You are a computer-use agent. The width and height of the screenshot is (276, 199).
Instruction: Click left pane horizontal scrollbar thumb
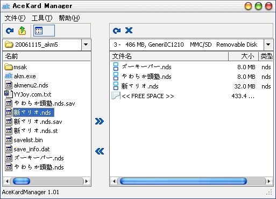(x=22, y=181)
